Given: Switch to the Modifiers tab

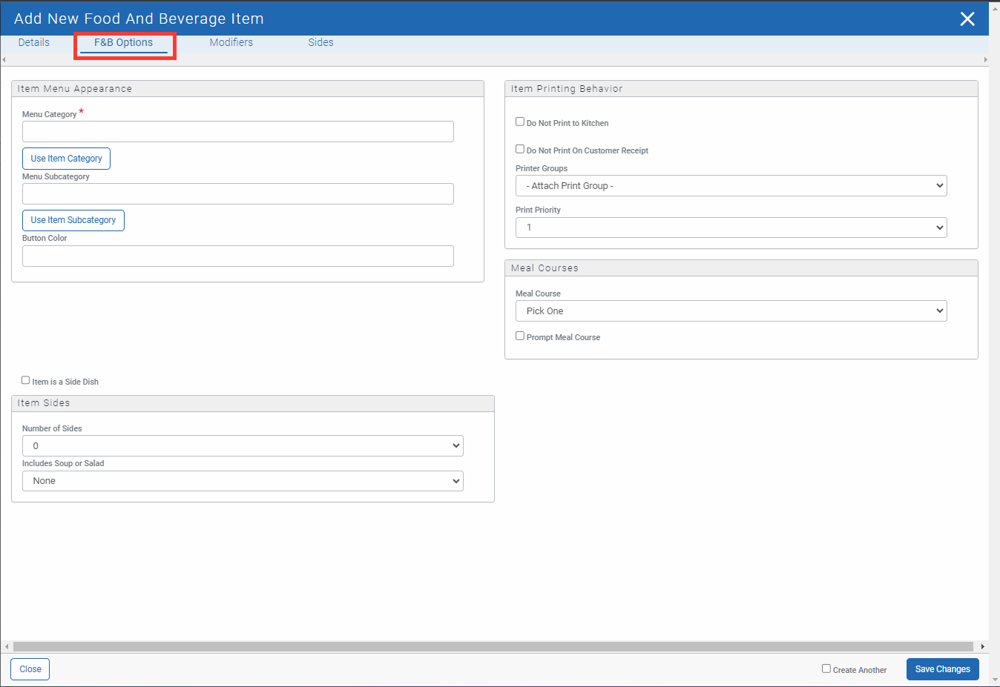Looking at the screenshot, I should click(x=231, y=43).
